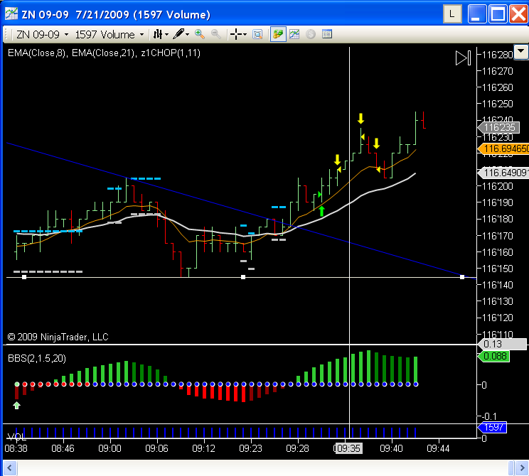529x476 pixels.
Task: Click the -0.1 BBS axis label
Action: click(490, 416)
